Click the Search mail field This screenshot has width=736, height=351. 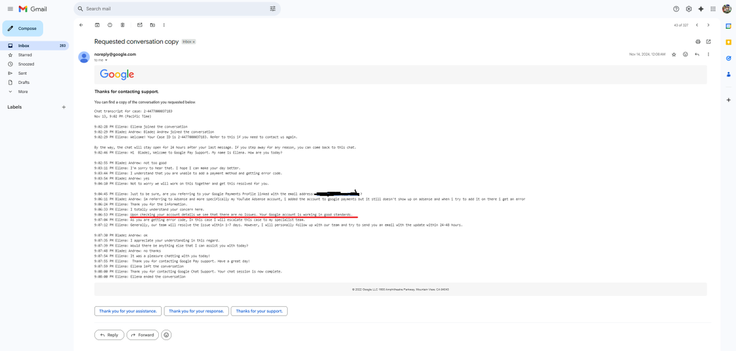[177, 9]
